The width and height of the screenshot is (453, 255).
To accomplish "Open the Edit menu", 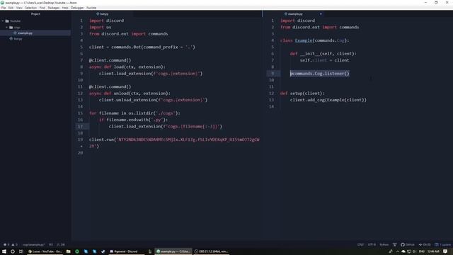I will pyautogui.click(x=11, y=8).
